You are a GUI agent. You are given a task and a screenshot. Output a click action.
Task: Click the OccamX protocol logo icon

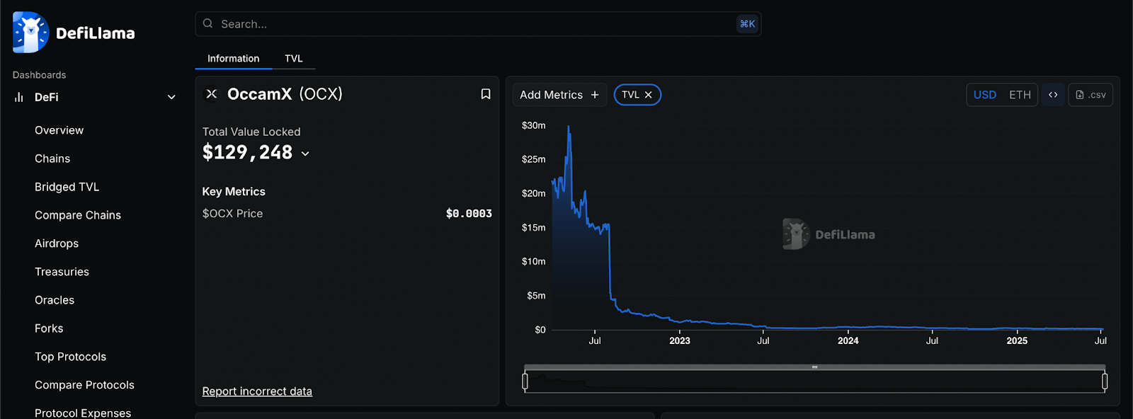click(x=211, y=93)
